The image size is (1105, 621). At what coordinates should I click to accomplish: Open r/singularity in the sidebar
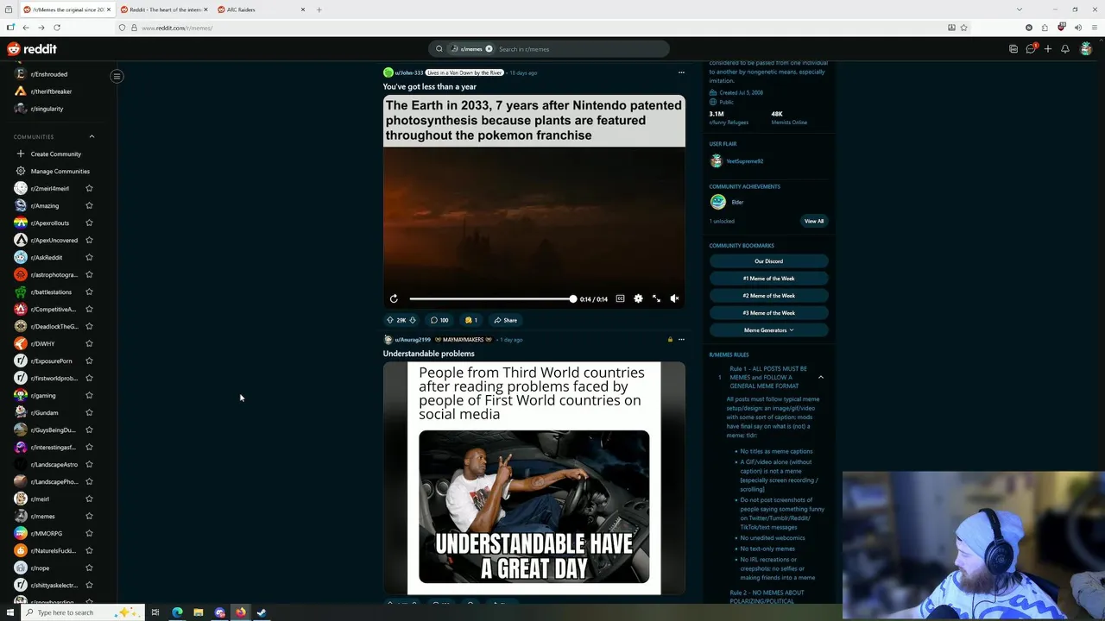click(x=47, y=109)
